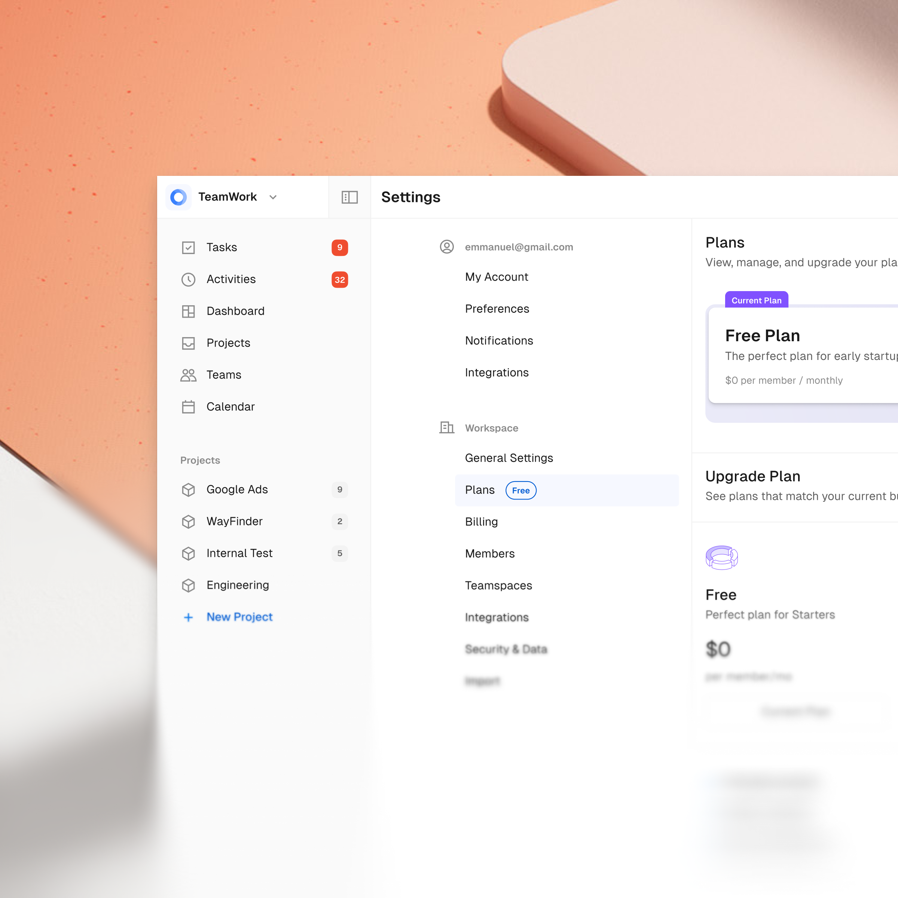
Task: Click the New Project link
Action: pyautogui.click(x=239, y=617)
